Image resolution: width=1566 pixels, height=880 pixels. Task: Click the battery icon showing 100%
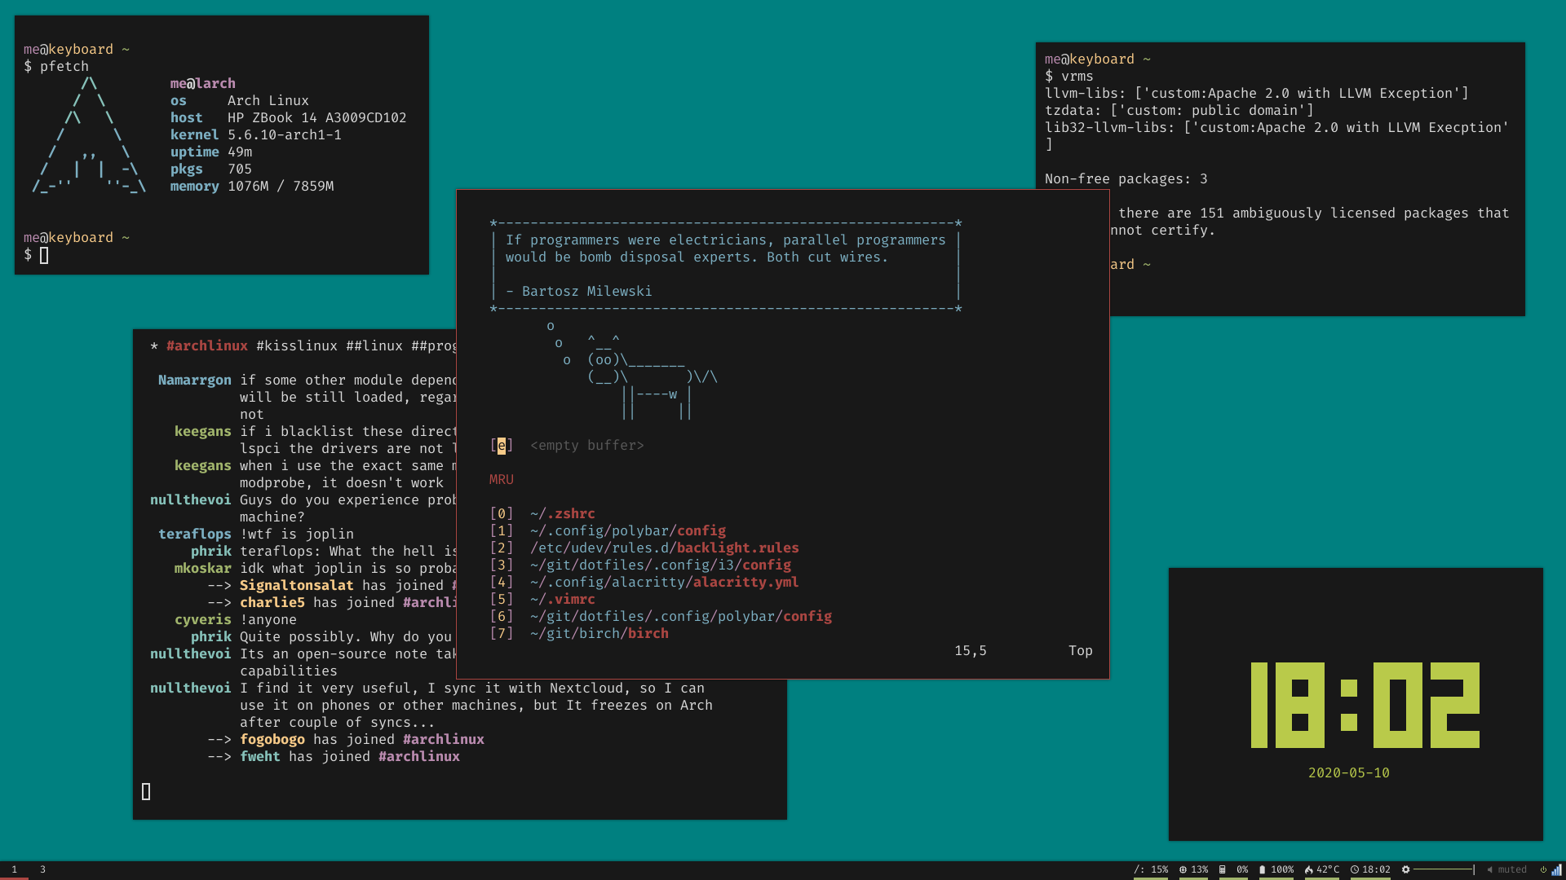click(1262, 869)
